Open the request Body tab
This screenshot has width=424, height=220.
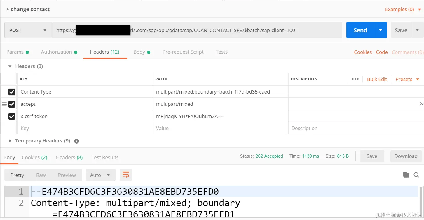[142, 52]
